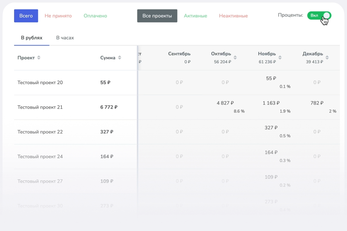Show only Оплачено entries

95,16
